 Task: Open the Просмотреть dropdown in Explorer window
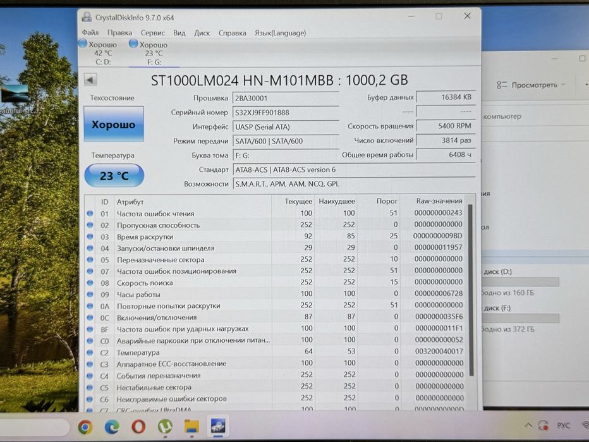click(531, 85)
